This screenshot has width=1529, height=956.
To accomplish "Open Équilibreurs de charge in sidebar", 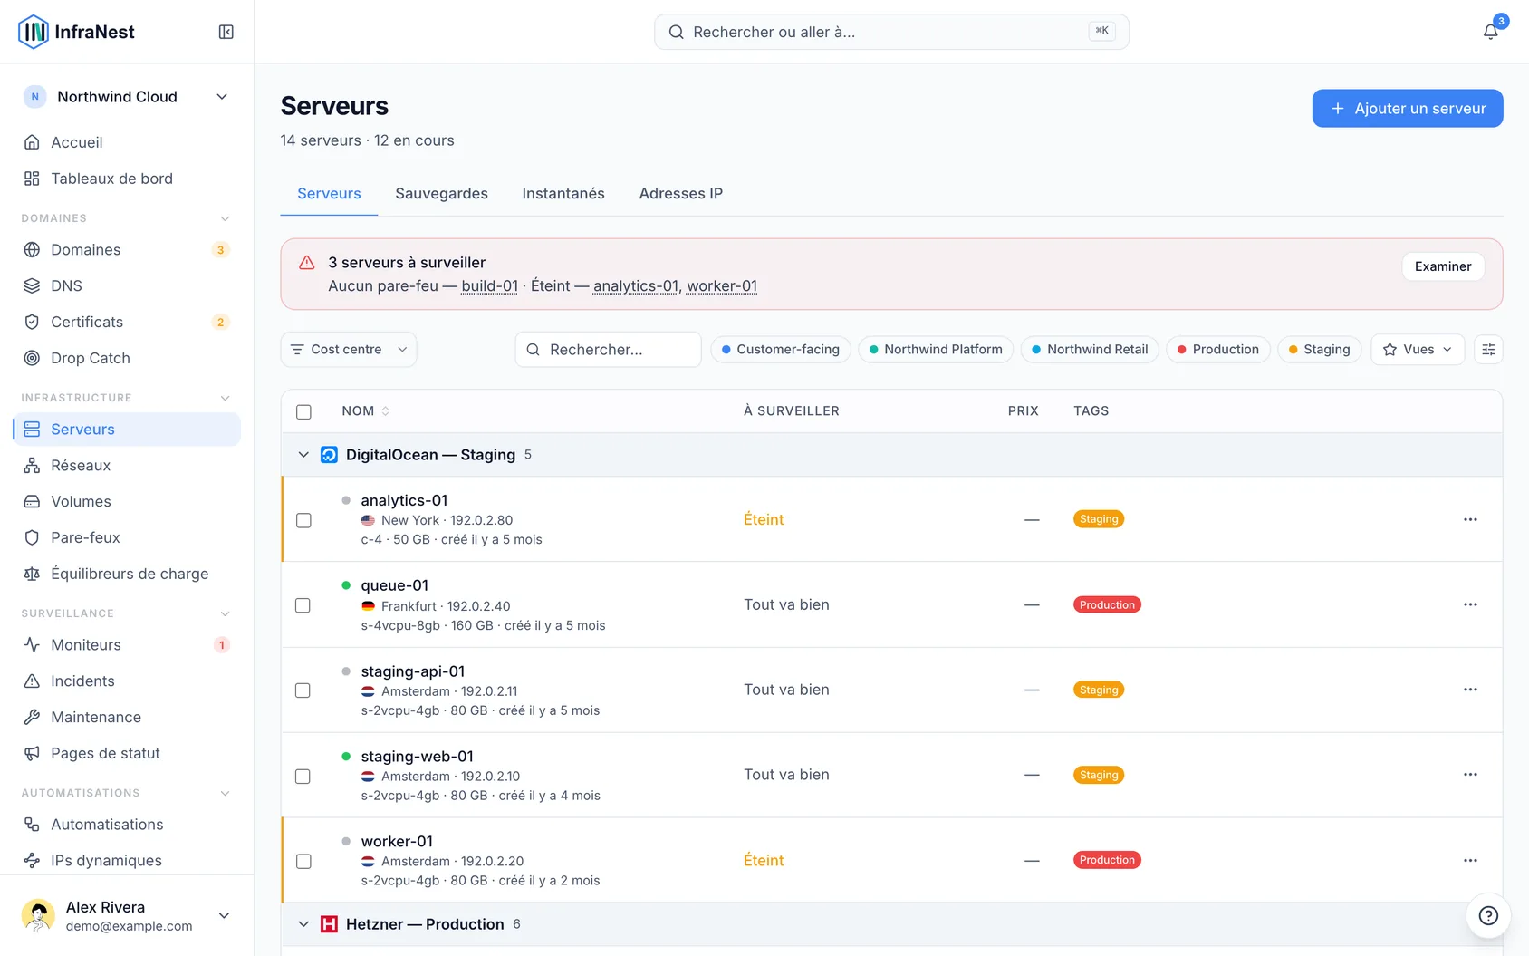I will (x=127, y=574).
